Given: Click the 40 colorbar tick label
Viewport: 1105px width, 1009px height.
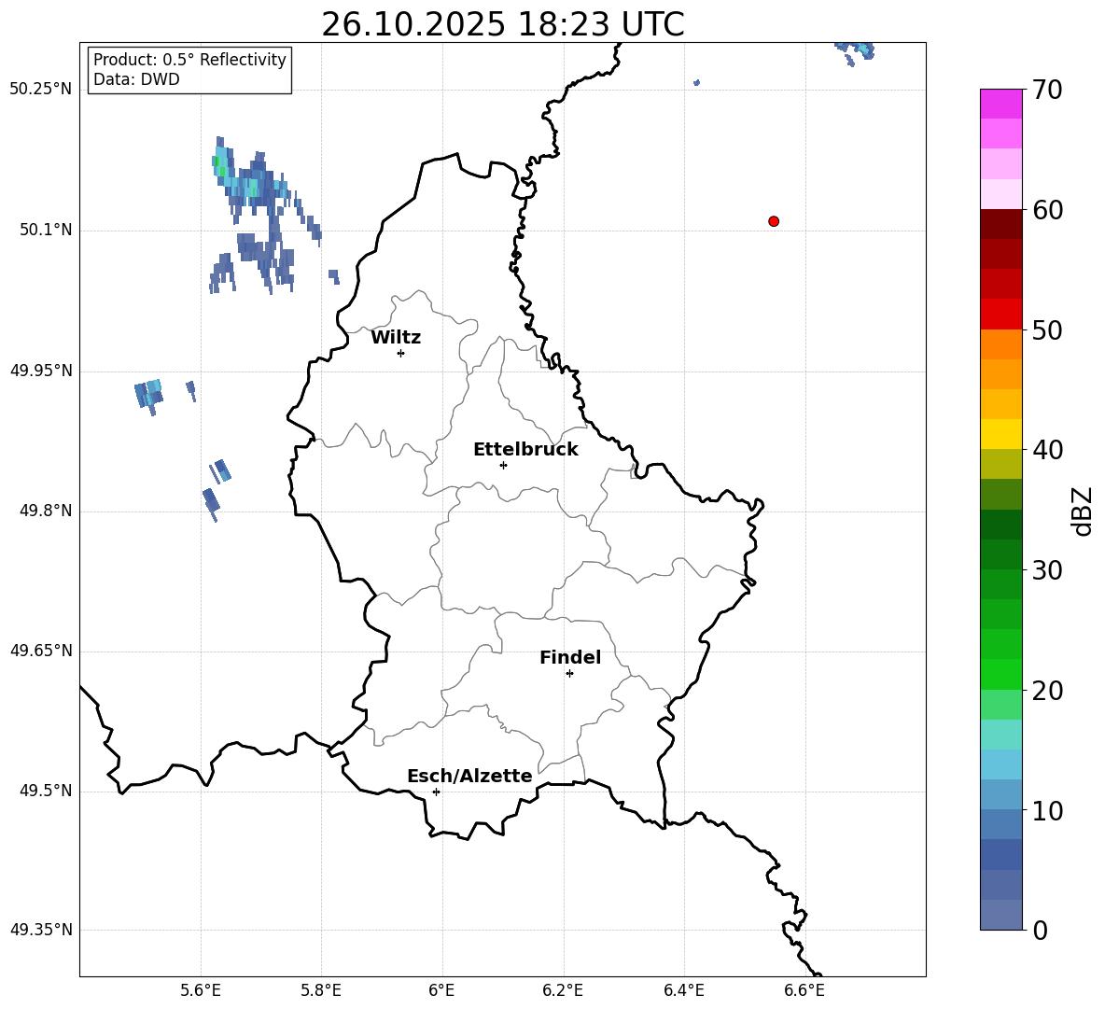Looking at the screenshot, I should coord(1047,450).
